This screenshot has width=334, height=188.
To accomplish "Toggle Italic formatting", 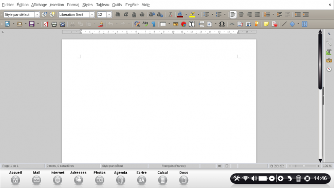I will coord(126,14).
